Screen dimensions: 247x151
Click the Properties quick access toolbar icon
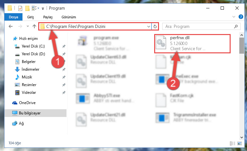point(20,8)
